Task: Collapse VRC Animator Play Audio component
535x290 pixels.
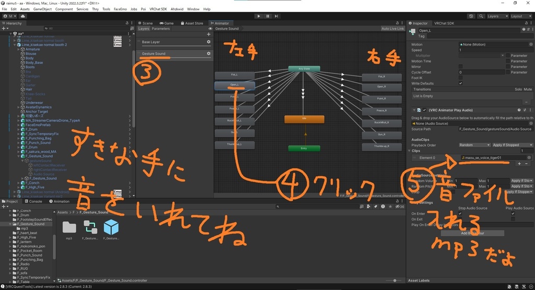Action: (414, 110)
